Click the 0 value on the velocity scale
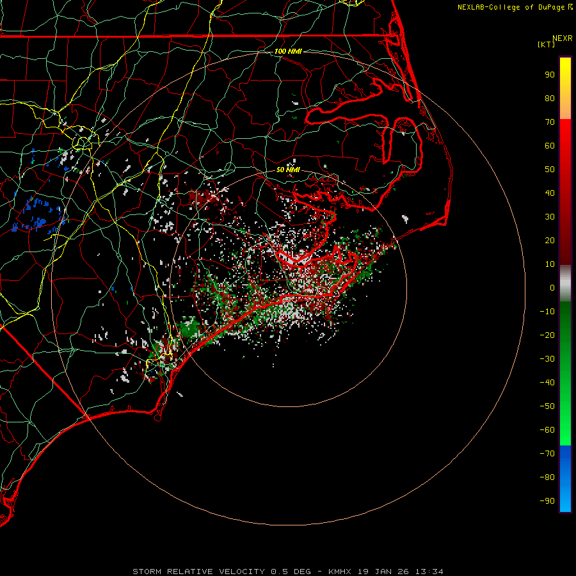 pyautogui.click(x=552, y=287)
